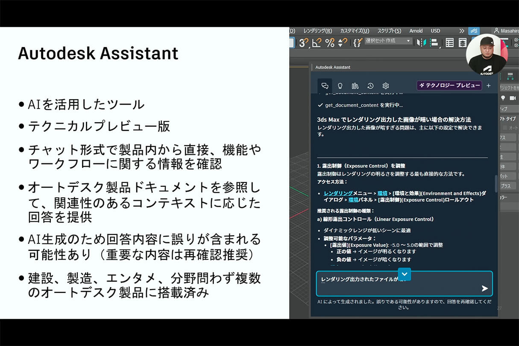Start a new chat with plus icon

[x=489, y=85]
